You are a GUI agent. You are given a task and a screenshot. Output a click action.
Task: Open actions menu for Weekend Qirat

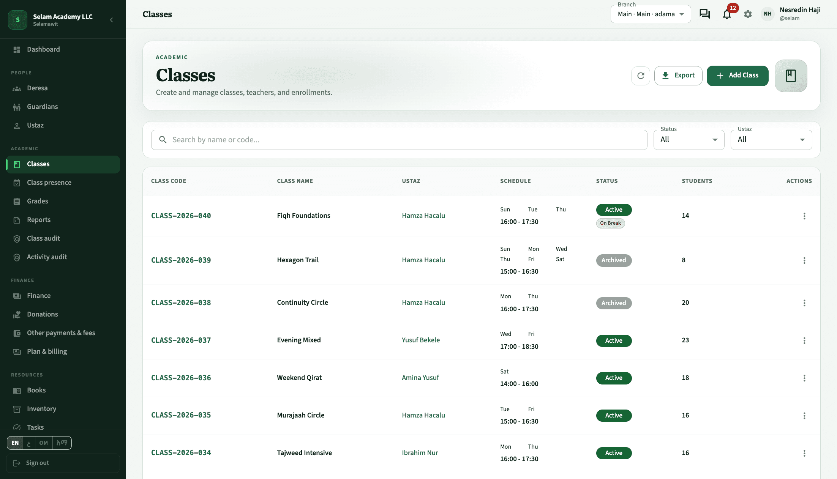(804, 378)
